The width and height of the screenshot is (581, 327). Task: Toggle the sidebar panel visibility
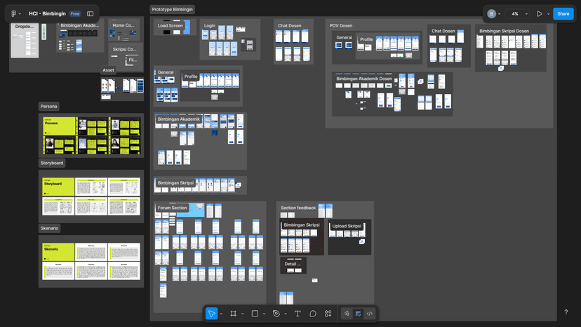[x=91, y=13]
